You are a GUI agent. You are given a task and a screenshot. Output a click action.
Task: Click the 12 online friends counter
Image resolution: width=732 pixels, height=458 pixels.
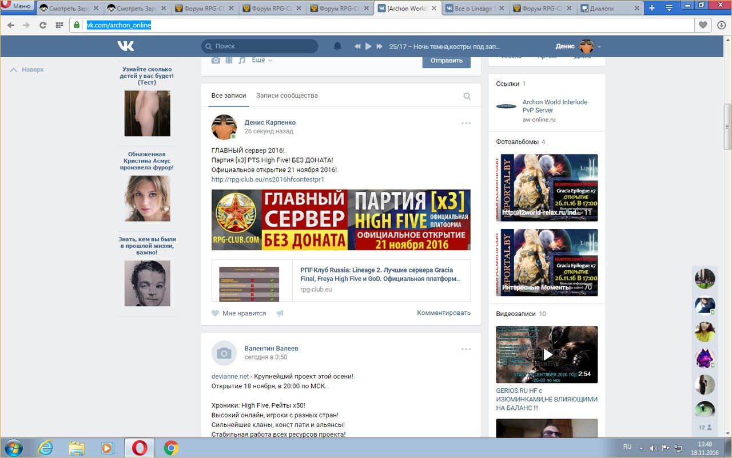pos(705,427)
